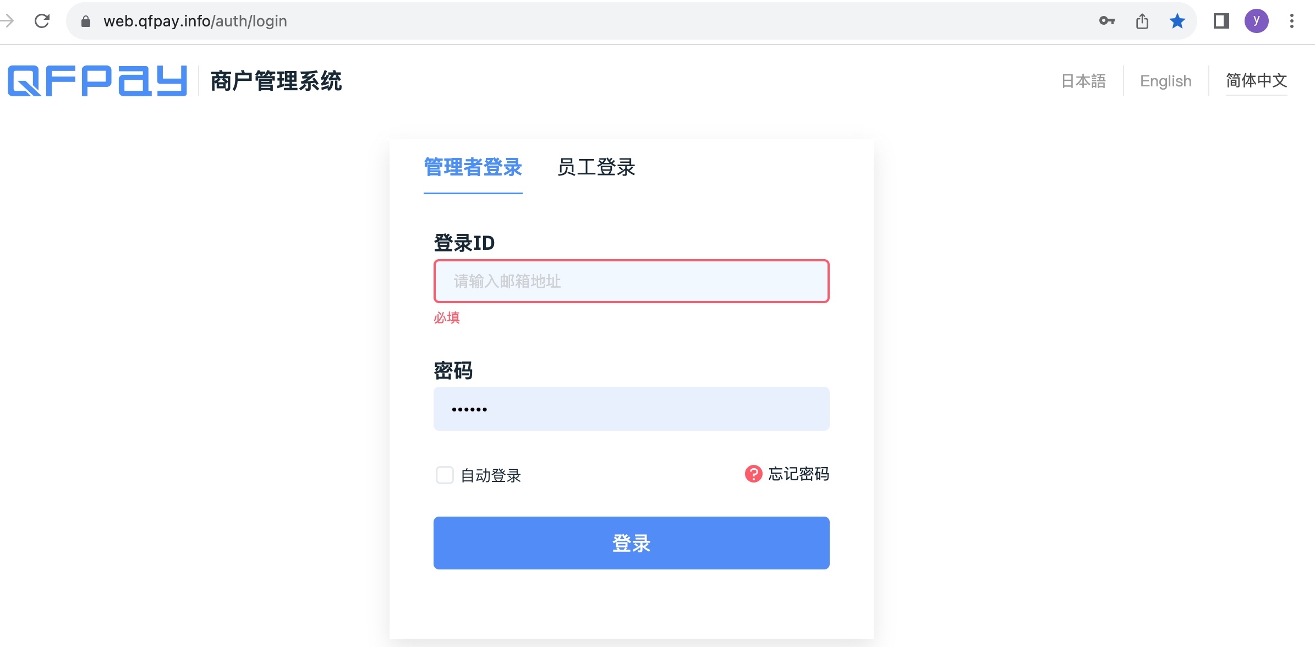Select English language option
This screenshot has height=647, width=1315.
coord(1166,80)
